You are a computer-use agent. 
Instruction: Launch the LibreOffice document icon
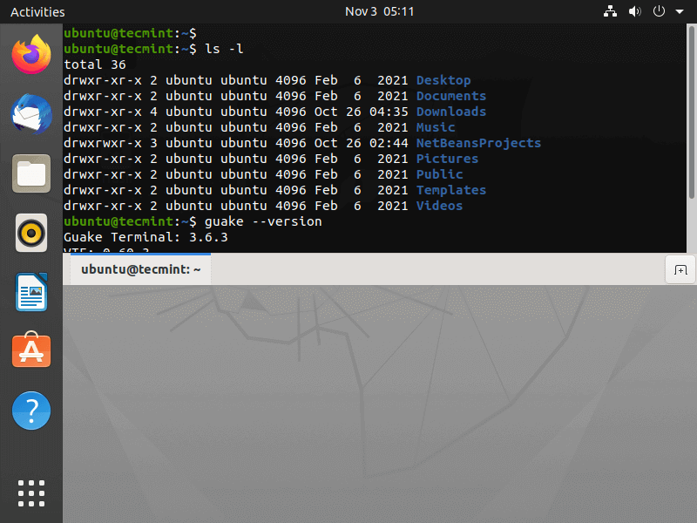click(30, 292)
